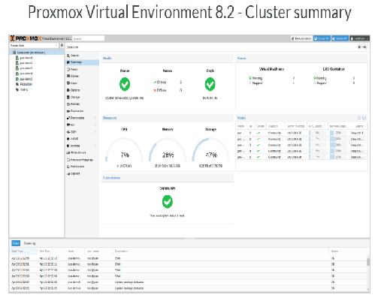Click the Create CT button
The image size is (375, 298).
[x=340, y=38]
